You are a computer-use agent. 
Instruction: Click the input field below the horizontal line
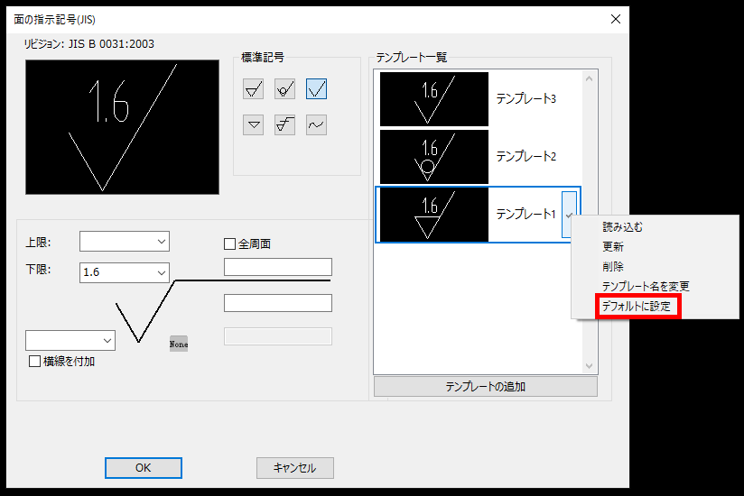tap(278, 303)
